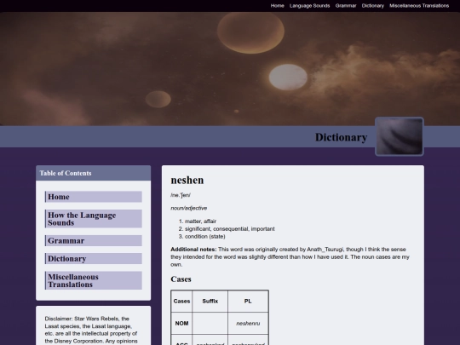The image size is (460, 345).
Task: Select Grammar in Table of Contents
Action: tap(94, 241)
